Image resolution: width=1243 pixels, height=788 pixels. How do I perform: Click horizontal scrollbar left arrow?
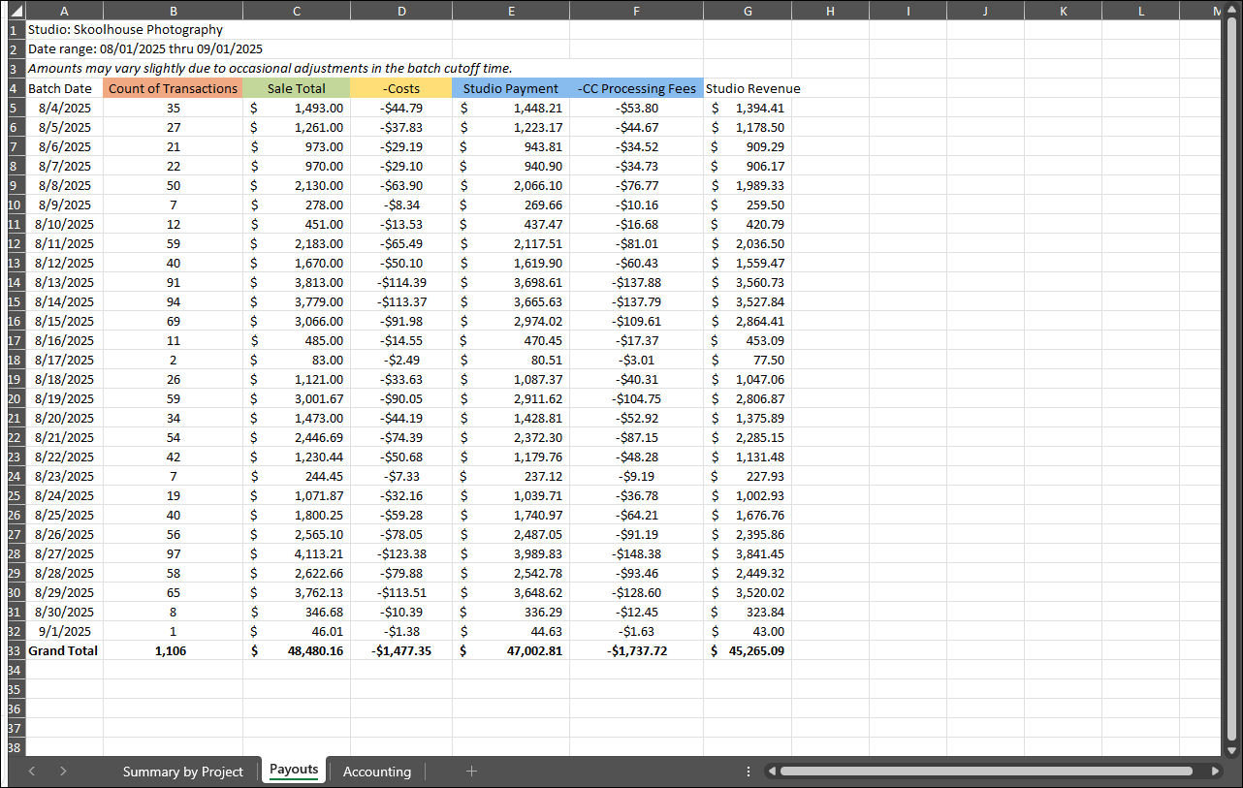click(772, 772)
